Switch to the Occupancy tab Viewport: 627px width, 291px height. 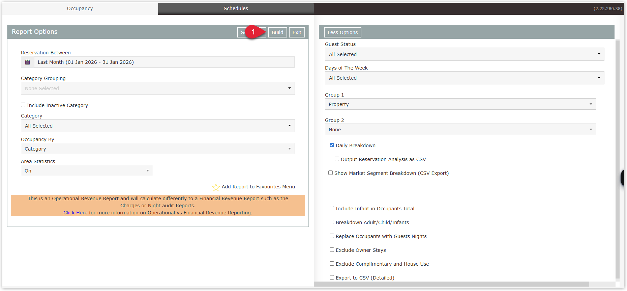(80, 8)
